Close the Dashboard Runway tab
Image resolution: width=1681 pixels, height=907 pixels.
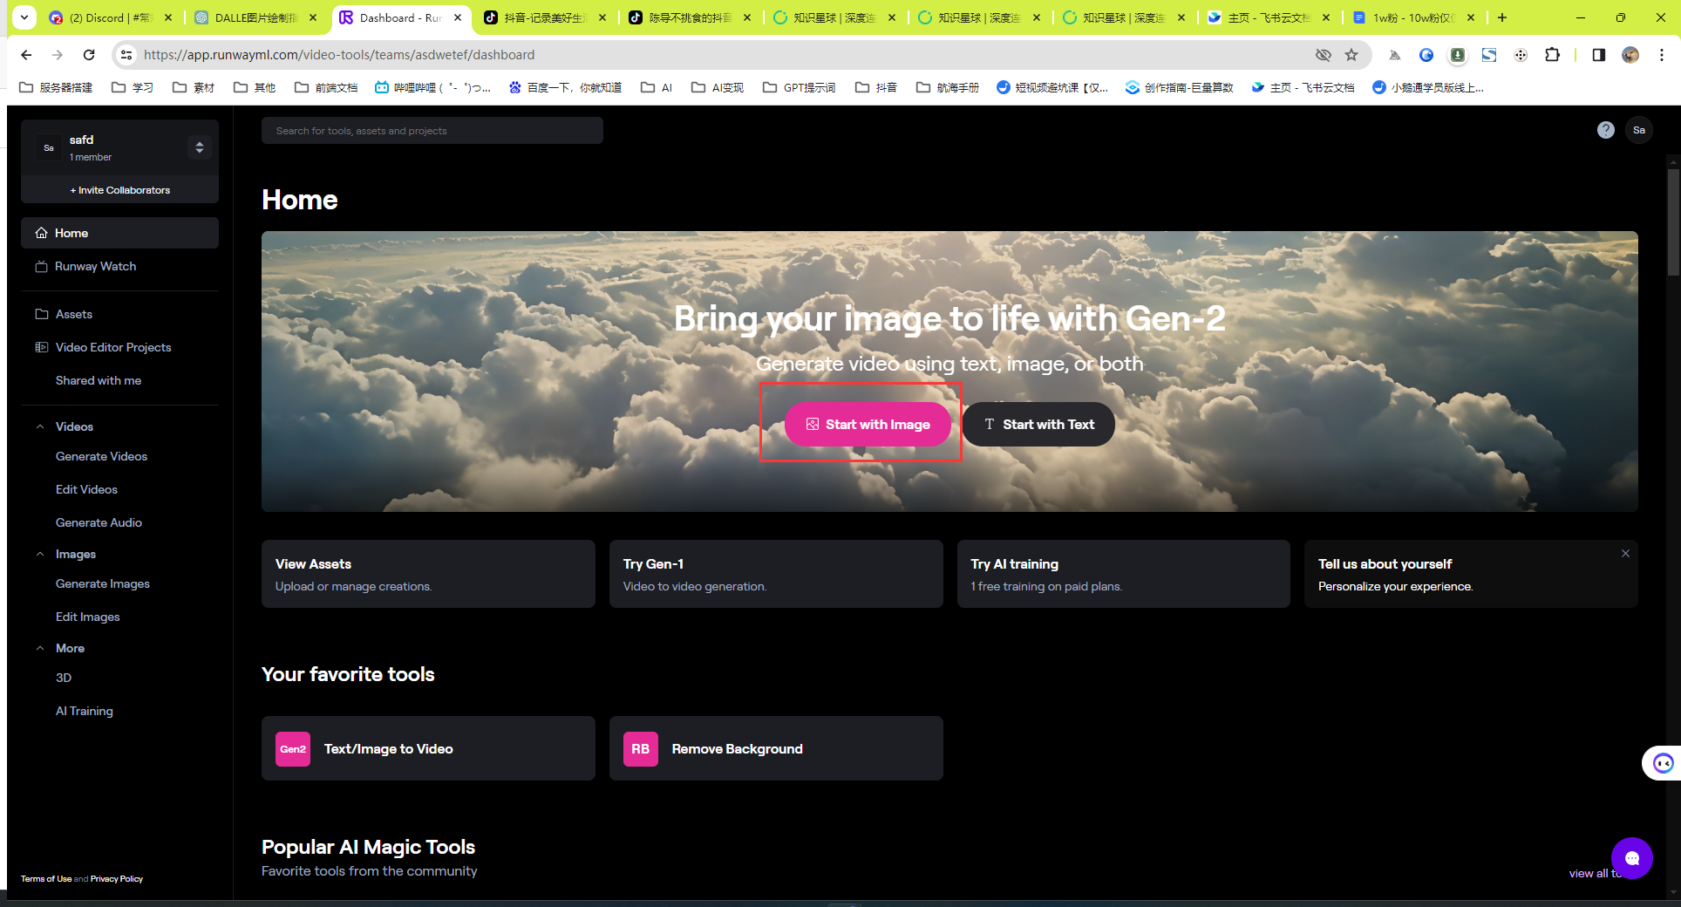(458, 17)
